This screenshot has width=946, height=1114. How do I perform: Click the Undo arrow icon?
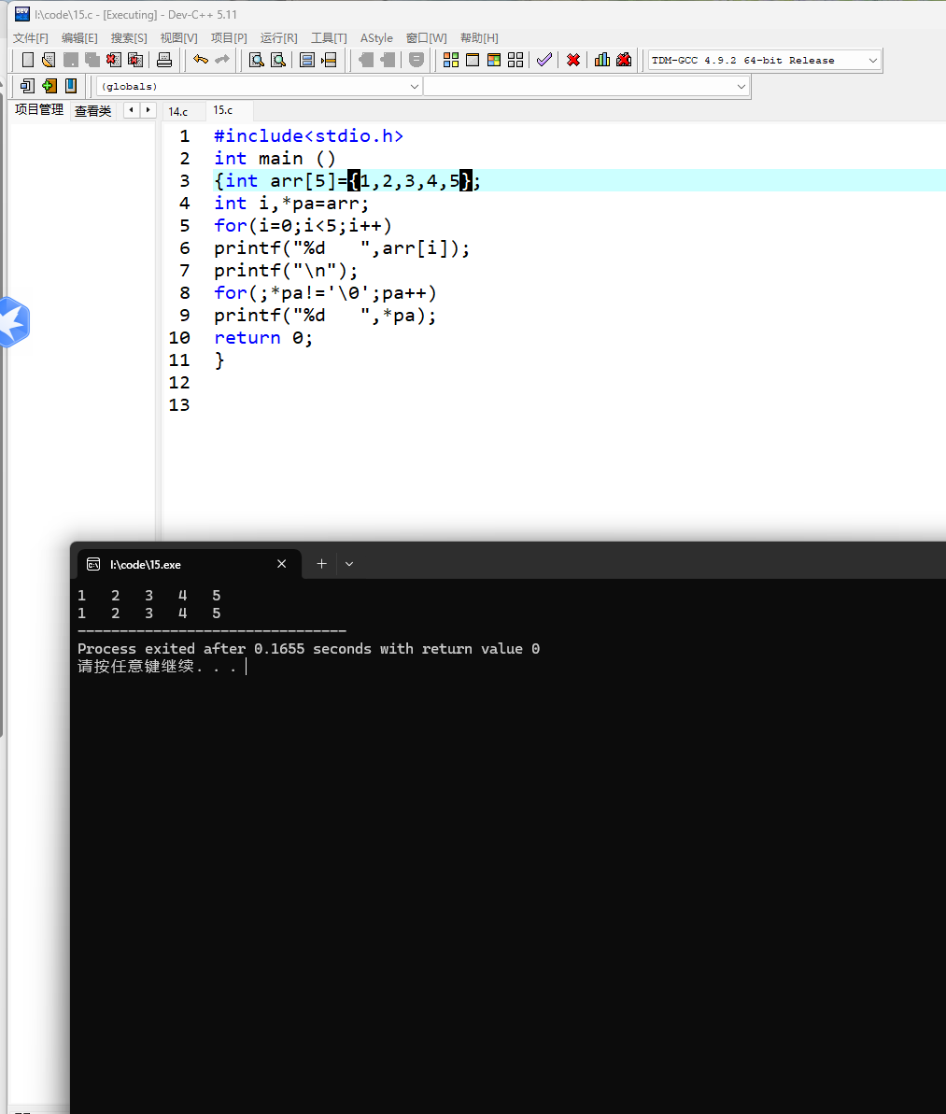tap(201, 61)
